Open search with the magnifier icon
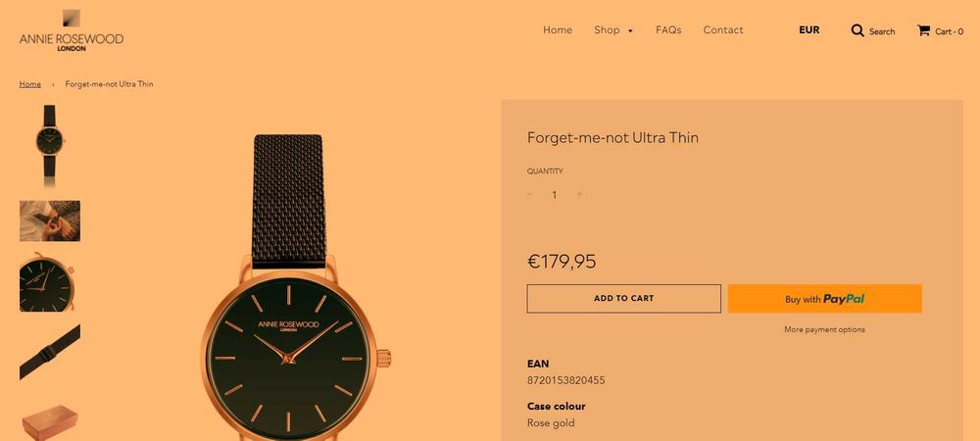This screenshot has height=441, width=980. (x=857, y=30)
